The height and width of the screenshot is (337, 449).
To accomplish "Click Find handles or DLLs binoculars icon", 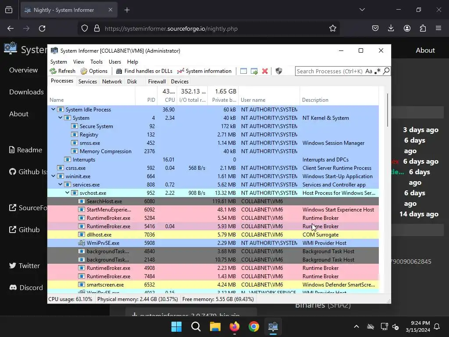I will tap(119, 71).
